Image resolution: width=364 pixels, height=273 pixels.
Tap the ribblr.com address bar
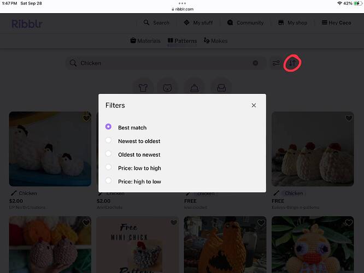[x=182, y=9]
